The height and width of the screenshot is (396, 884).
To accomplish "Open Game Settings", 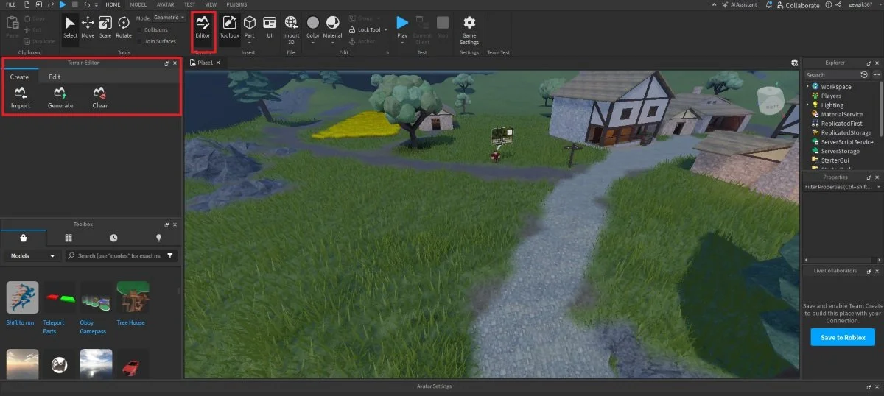I will tap(469, 29).
